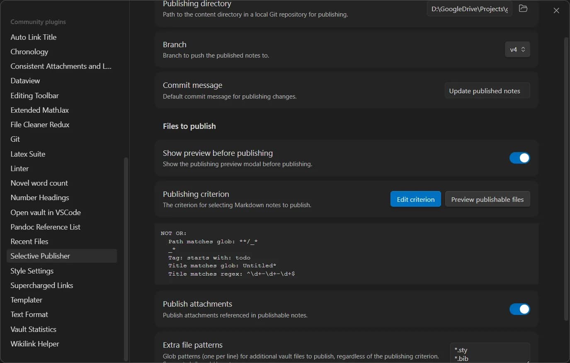
Task: Close the settings dialog
Action: pos(556,10)
